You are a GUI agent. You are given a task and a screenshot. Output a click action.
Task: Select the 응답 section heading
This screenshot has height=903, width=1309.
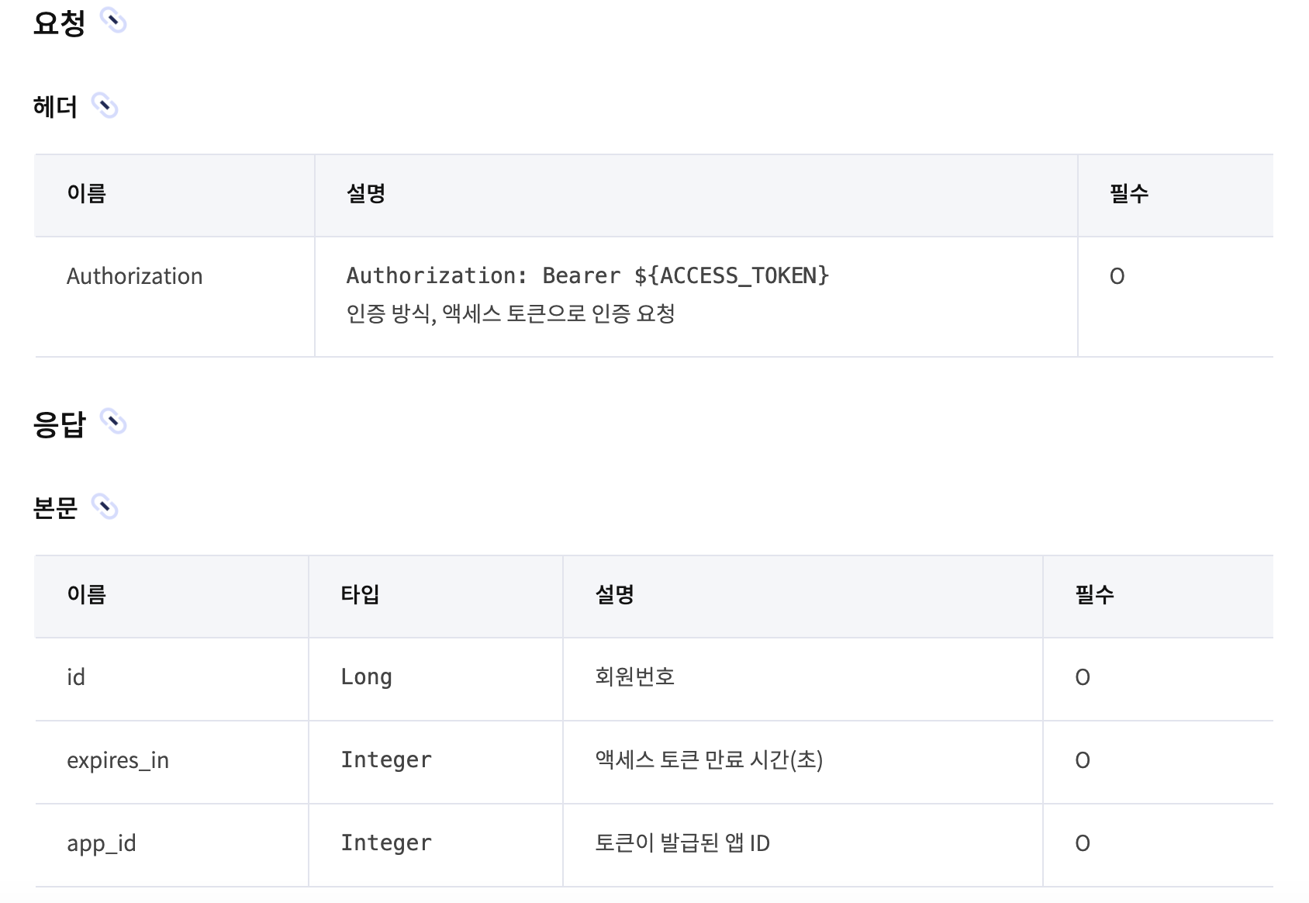[59, 424]
